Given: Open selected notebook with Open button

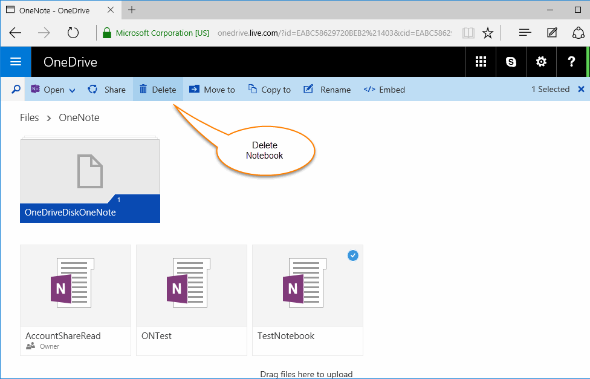Looking at the screenshot, I should tap(47, 89).
